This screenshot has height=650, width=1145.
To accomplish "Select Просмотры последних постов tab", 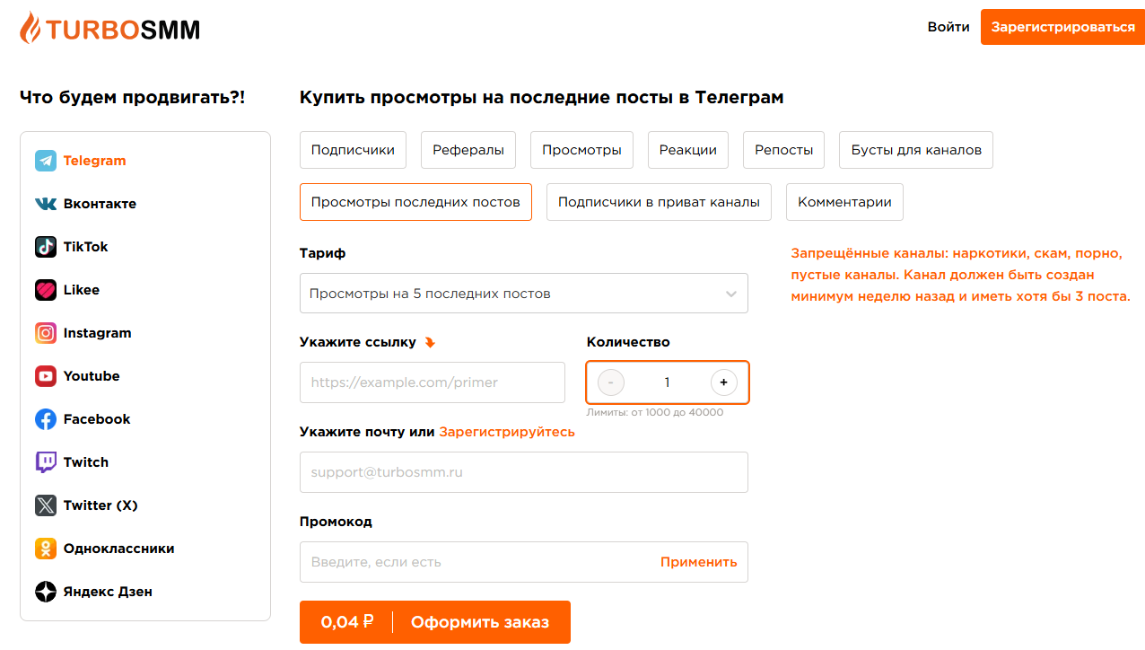I will coord(415,202).
